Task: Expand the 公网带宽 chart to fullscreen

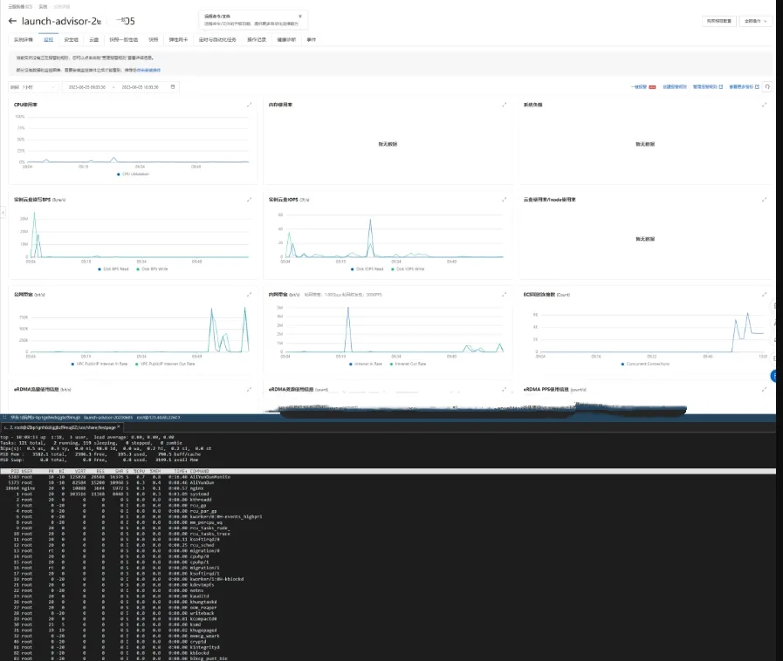Action: (249, 295)
